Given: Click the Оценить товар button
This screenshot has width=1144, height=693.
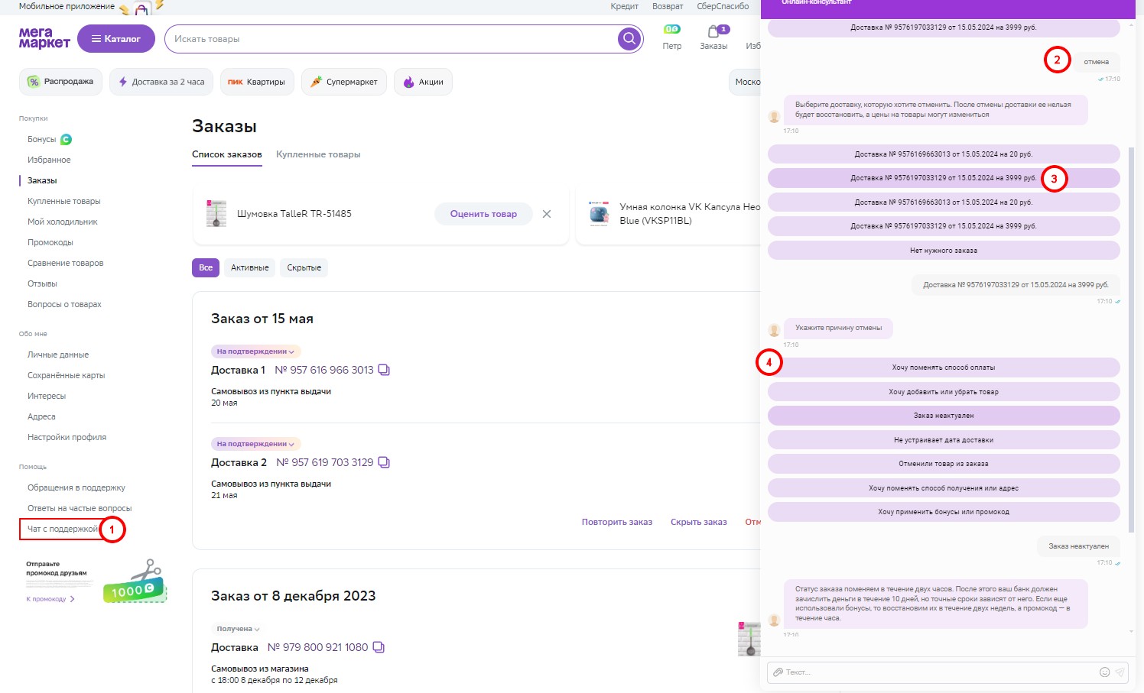Looking at the screenshot, I should pyautogui.click(x=483, y=214).
